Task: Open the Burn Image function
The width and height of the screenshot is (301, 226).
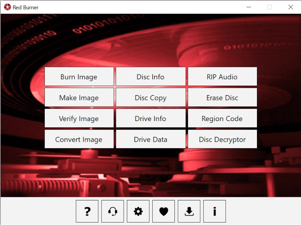Action: tap(79, 77)
